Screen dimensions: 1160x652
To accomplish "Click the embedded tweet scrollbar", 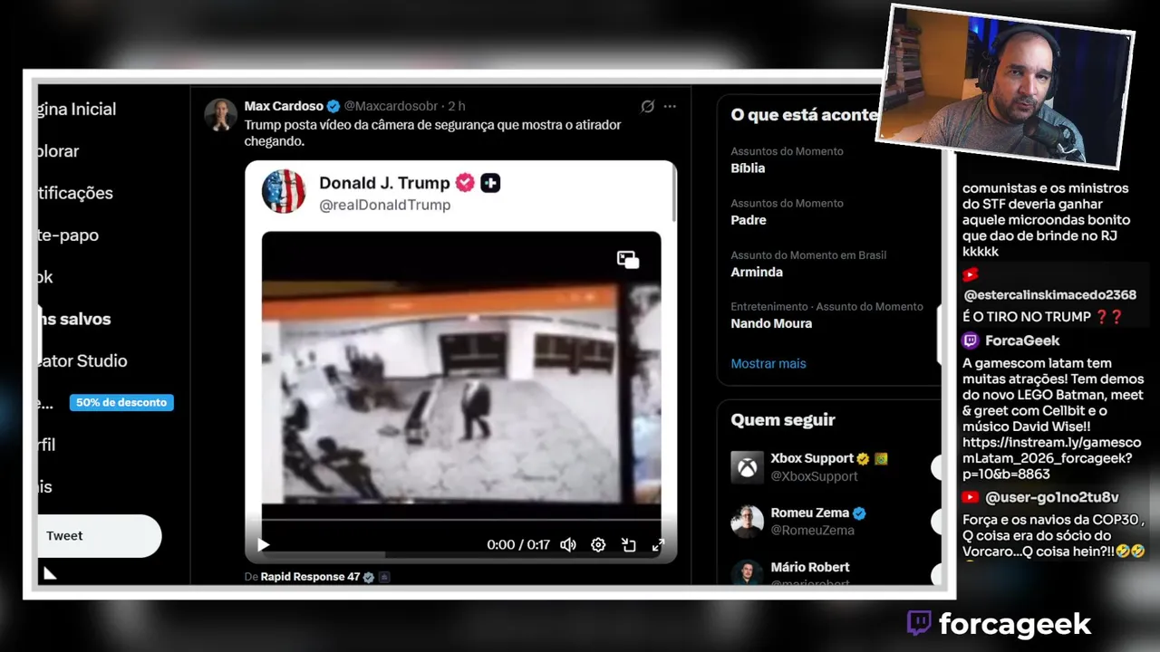I will pos(673,194).
